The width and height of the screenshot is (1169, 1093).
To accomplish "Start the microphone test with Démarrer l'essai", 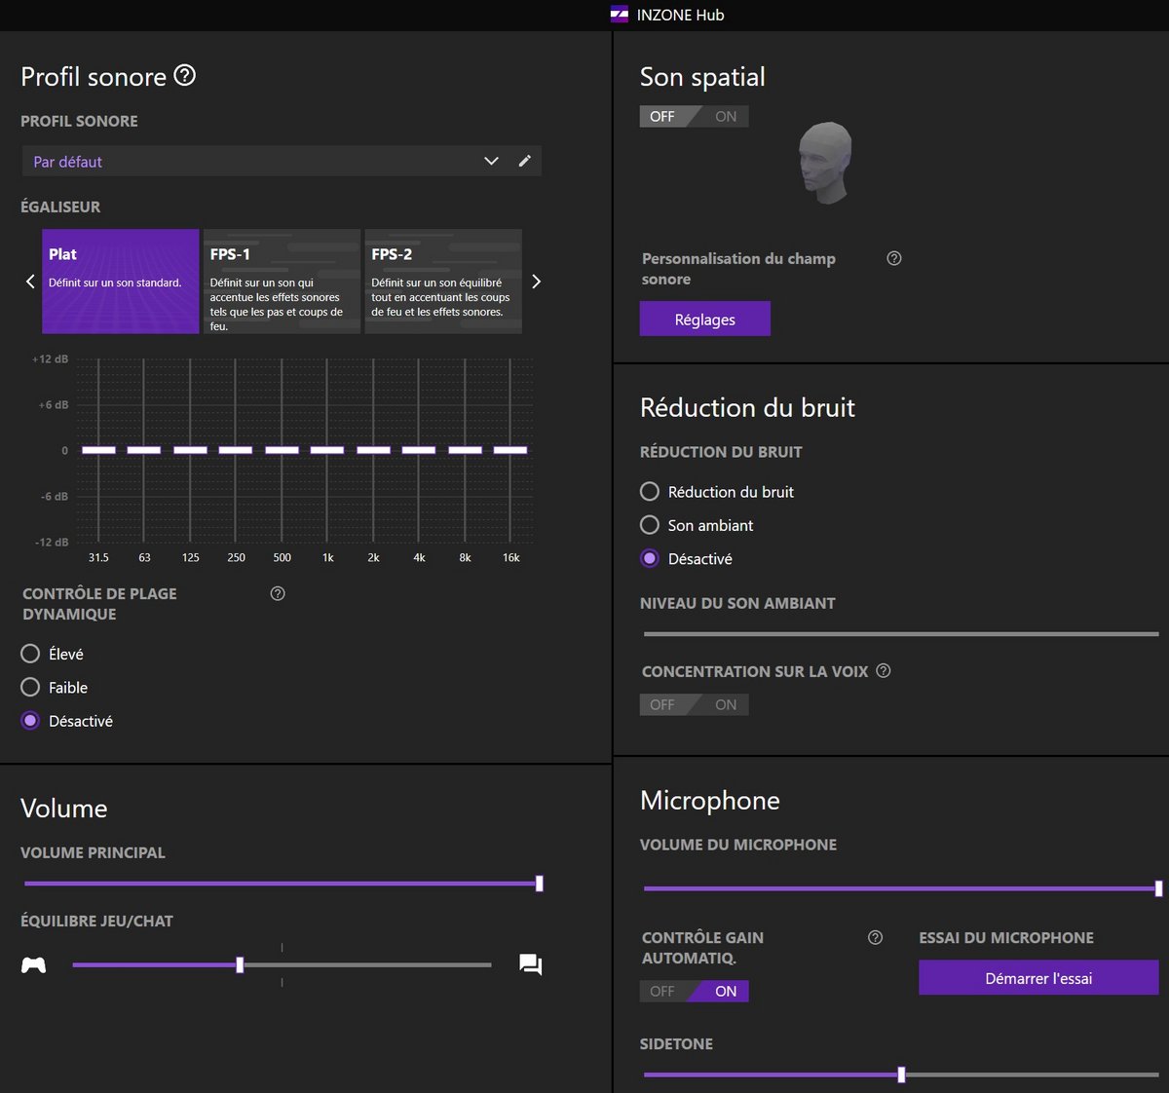I will (1037, 977).
